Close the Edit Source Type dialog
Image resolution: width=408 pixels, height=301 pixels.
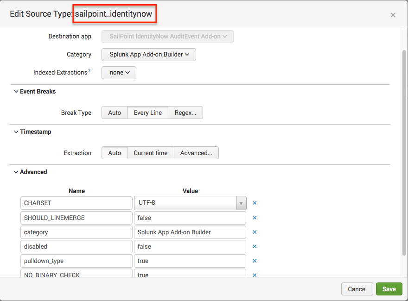click(393, 15)
